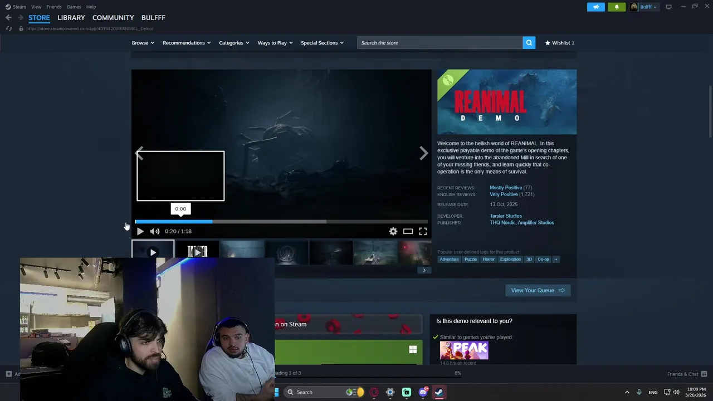Open Amplifier Studios publisher link
Image resolution: width=713 pixels, height=401 pixels.
[536, 223]
